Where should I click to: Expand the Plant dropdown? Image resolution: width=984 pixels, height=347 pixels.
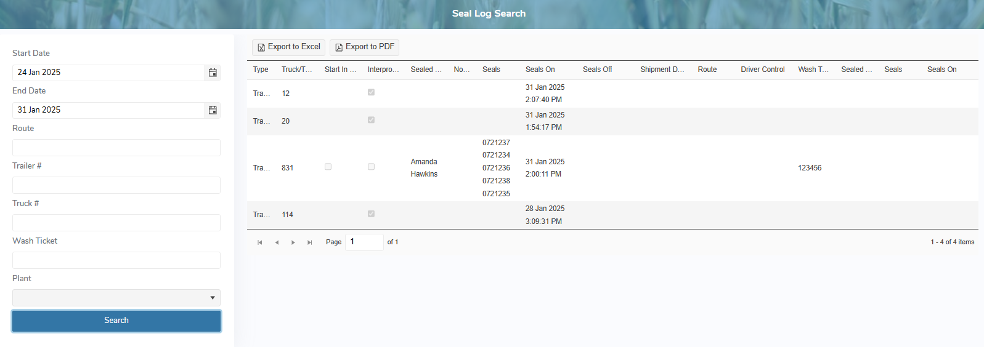pos(116,298)
